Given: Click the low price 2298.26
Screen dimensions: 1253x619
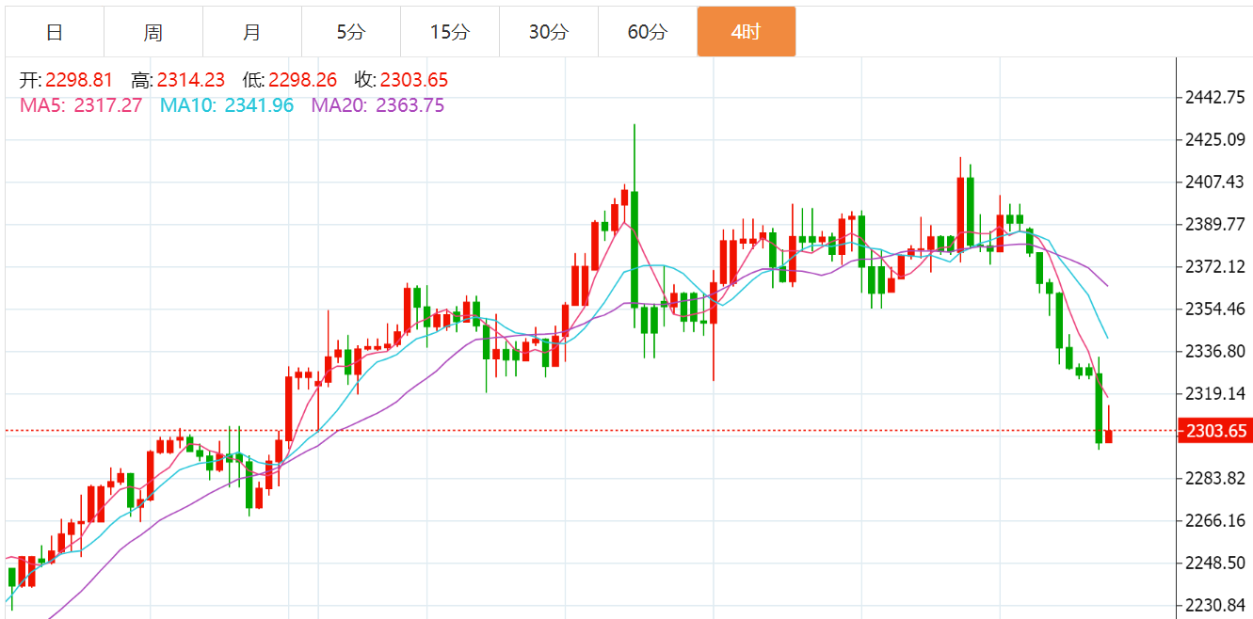Looking at the screenshot, I should [x=303, y=81].
